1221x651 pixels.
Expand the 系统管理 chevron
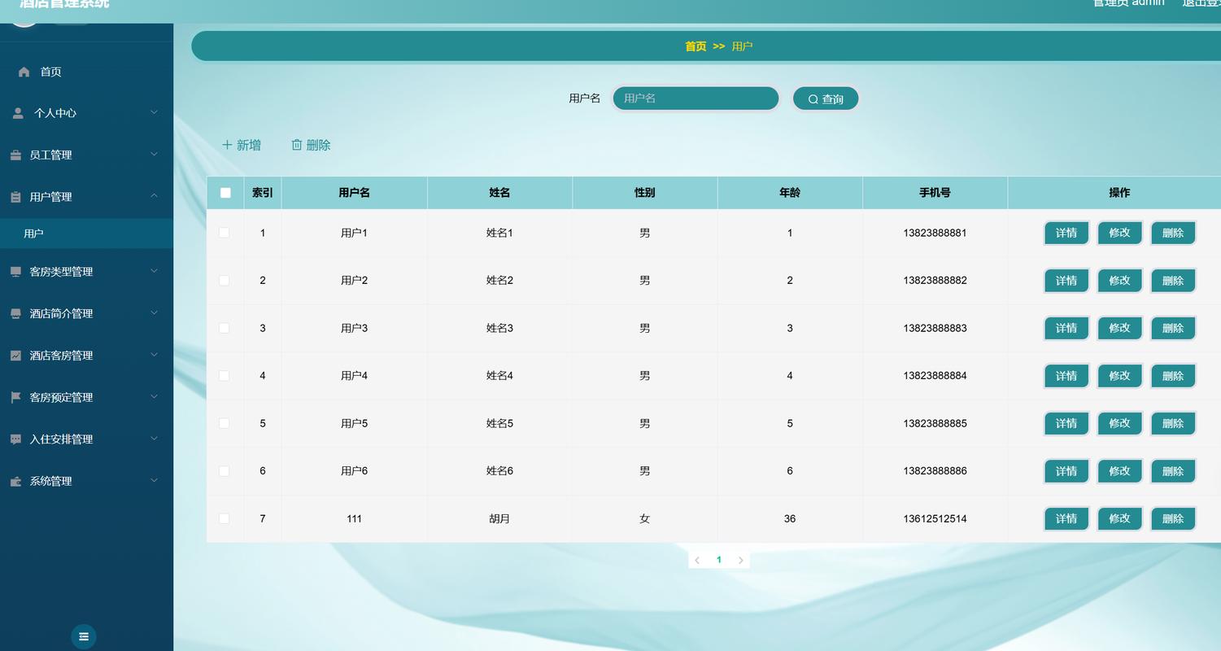154,480
